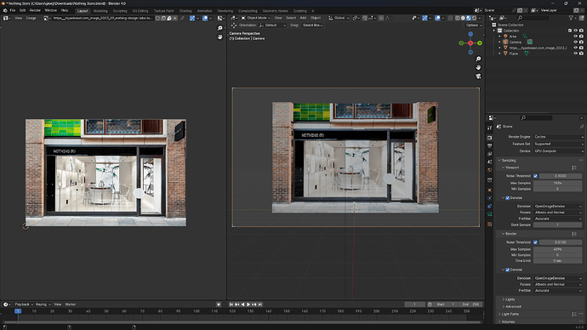Screen dimensions: 587x330
Task: Click the zoom magnifier in image editor
Action: coord(220,28)
